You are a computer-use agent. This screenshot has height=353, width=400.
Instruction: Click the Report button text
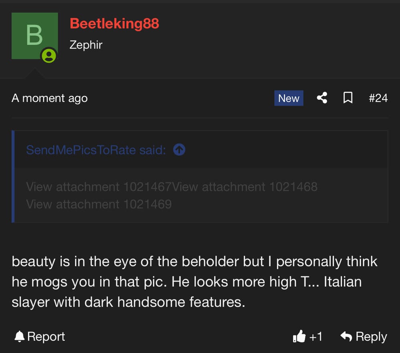(x=46, y=337)
